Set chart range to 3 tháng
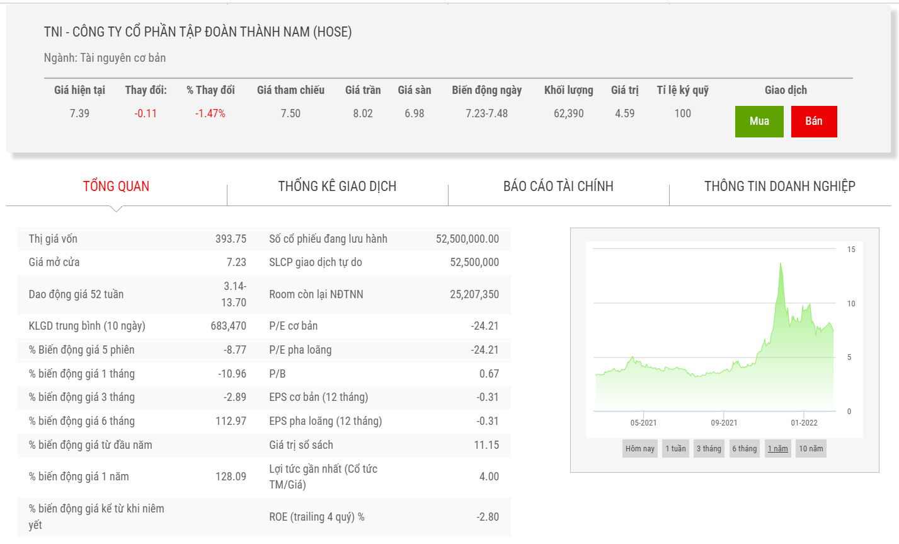 (x=709, y=449)
